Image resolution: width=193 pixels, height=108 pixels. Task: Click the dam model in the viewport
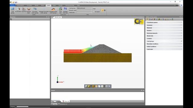click(x=98, y=53)
